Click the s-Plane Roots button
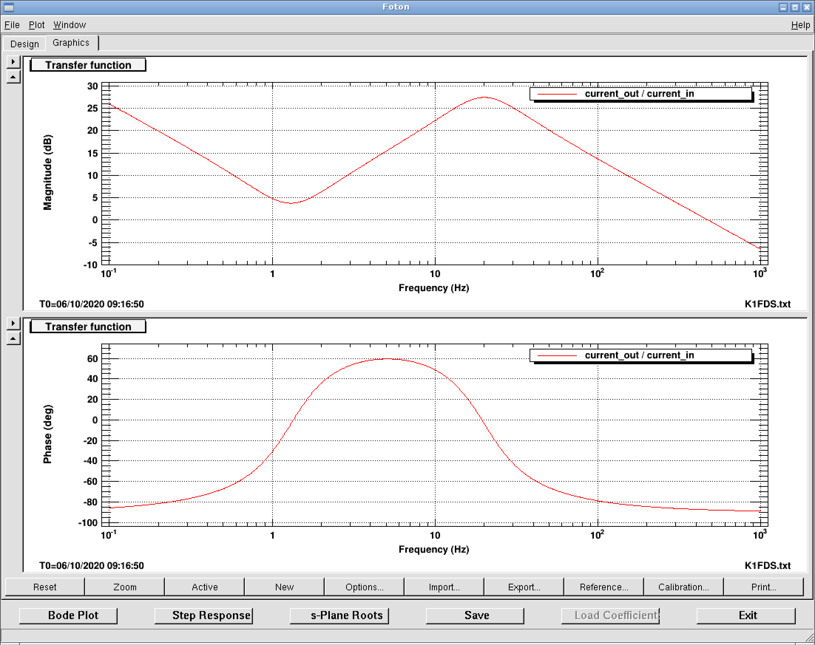 click(339, 615)
